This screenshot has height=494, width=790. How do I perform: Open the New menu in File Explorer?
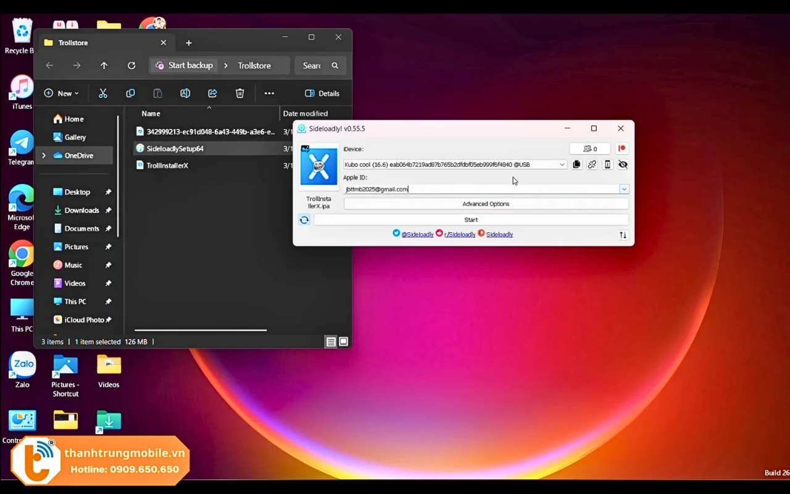[61, 93]
